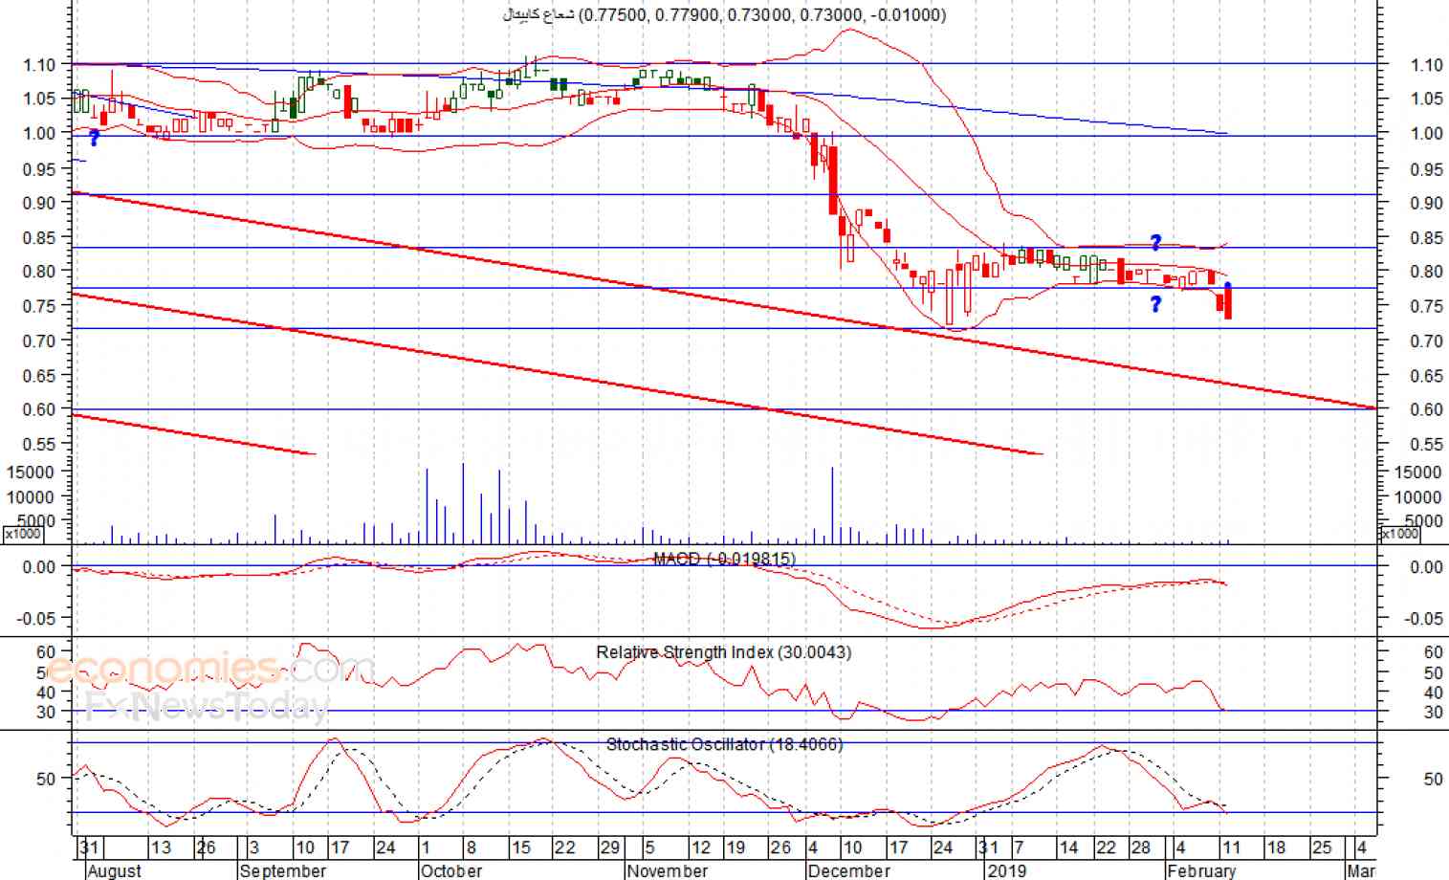Click the date tick 14 in January 2019
1449x880 pixels.
(x=1068, y=847)
